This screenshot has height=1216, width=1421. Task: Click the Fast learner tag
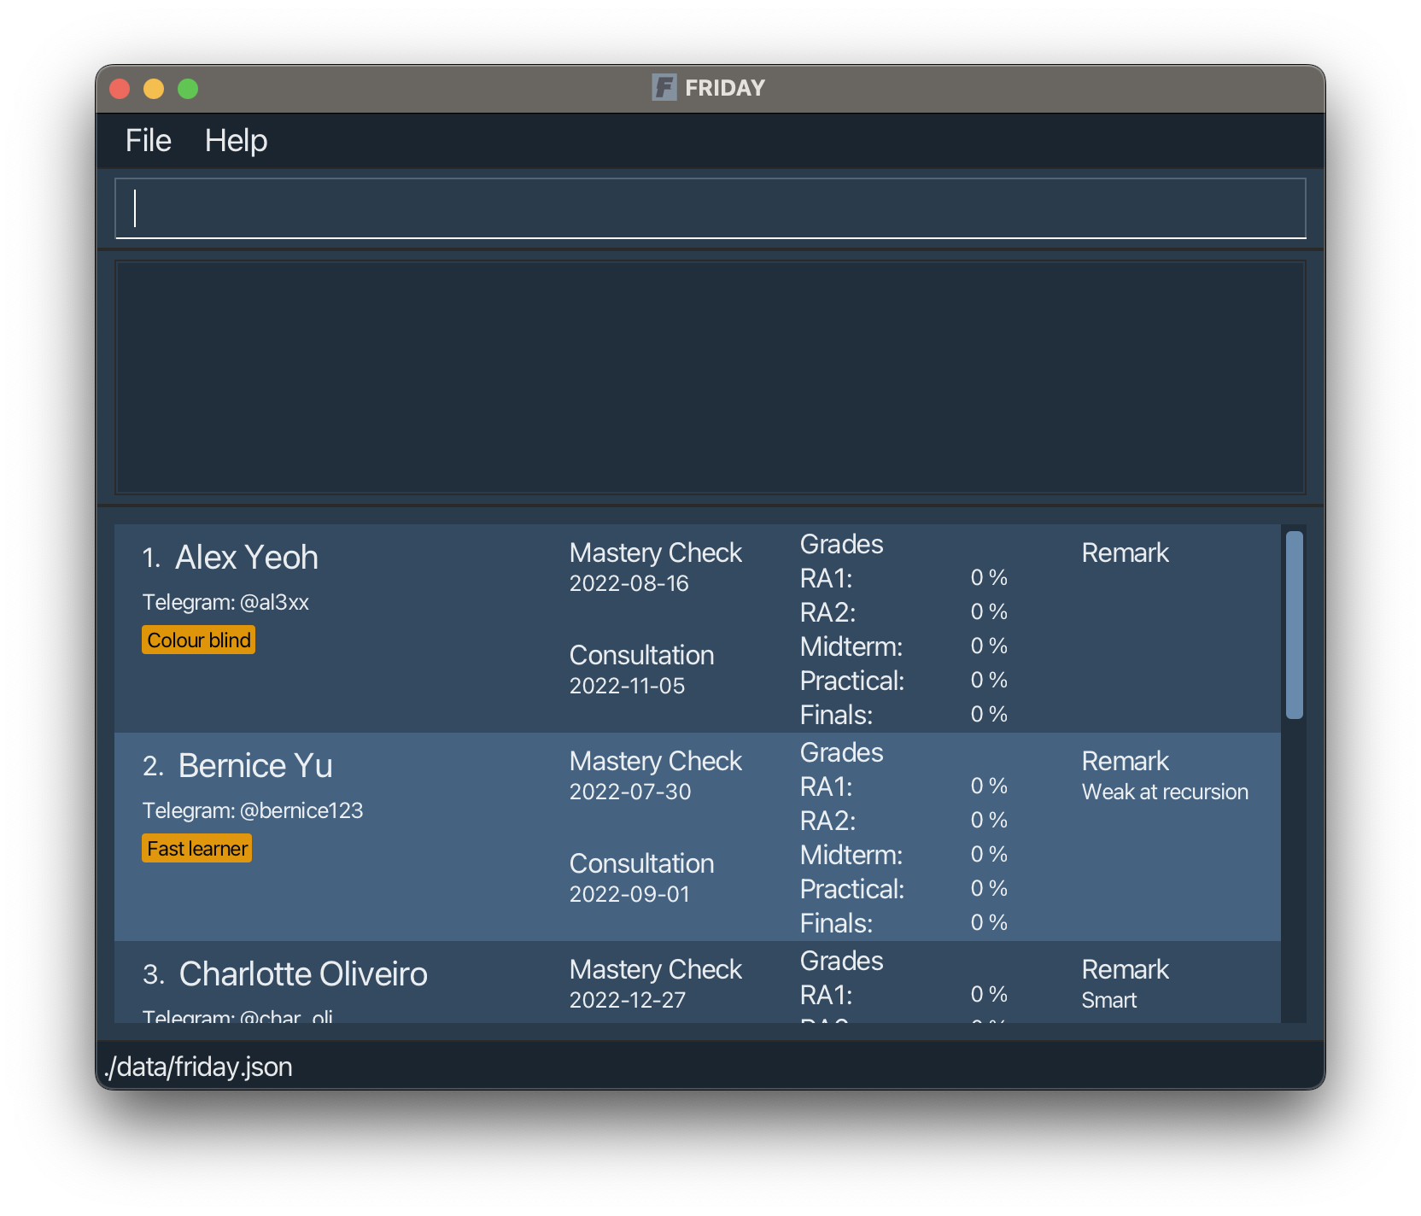tap(197, 849)
